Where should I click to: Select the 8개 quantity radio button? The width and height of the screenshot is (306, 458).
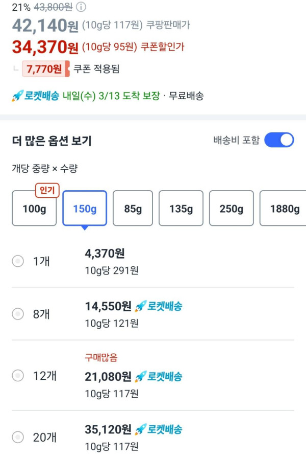tap(18, 314)
